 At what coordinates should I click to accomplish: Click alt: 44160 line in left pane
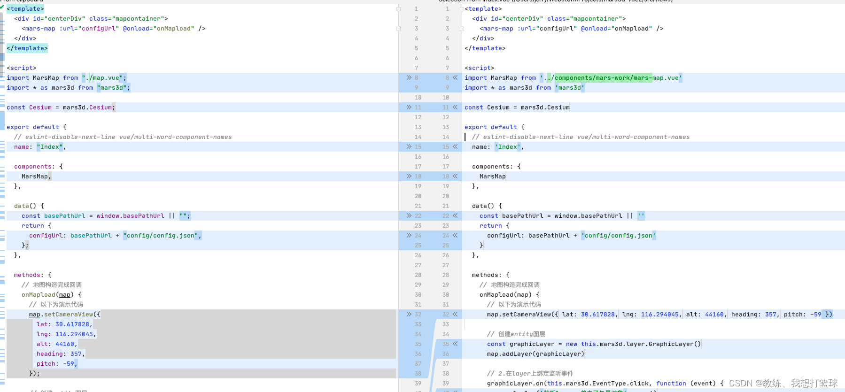pos(57,344)
